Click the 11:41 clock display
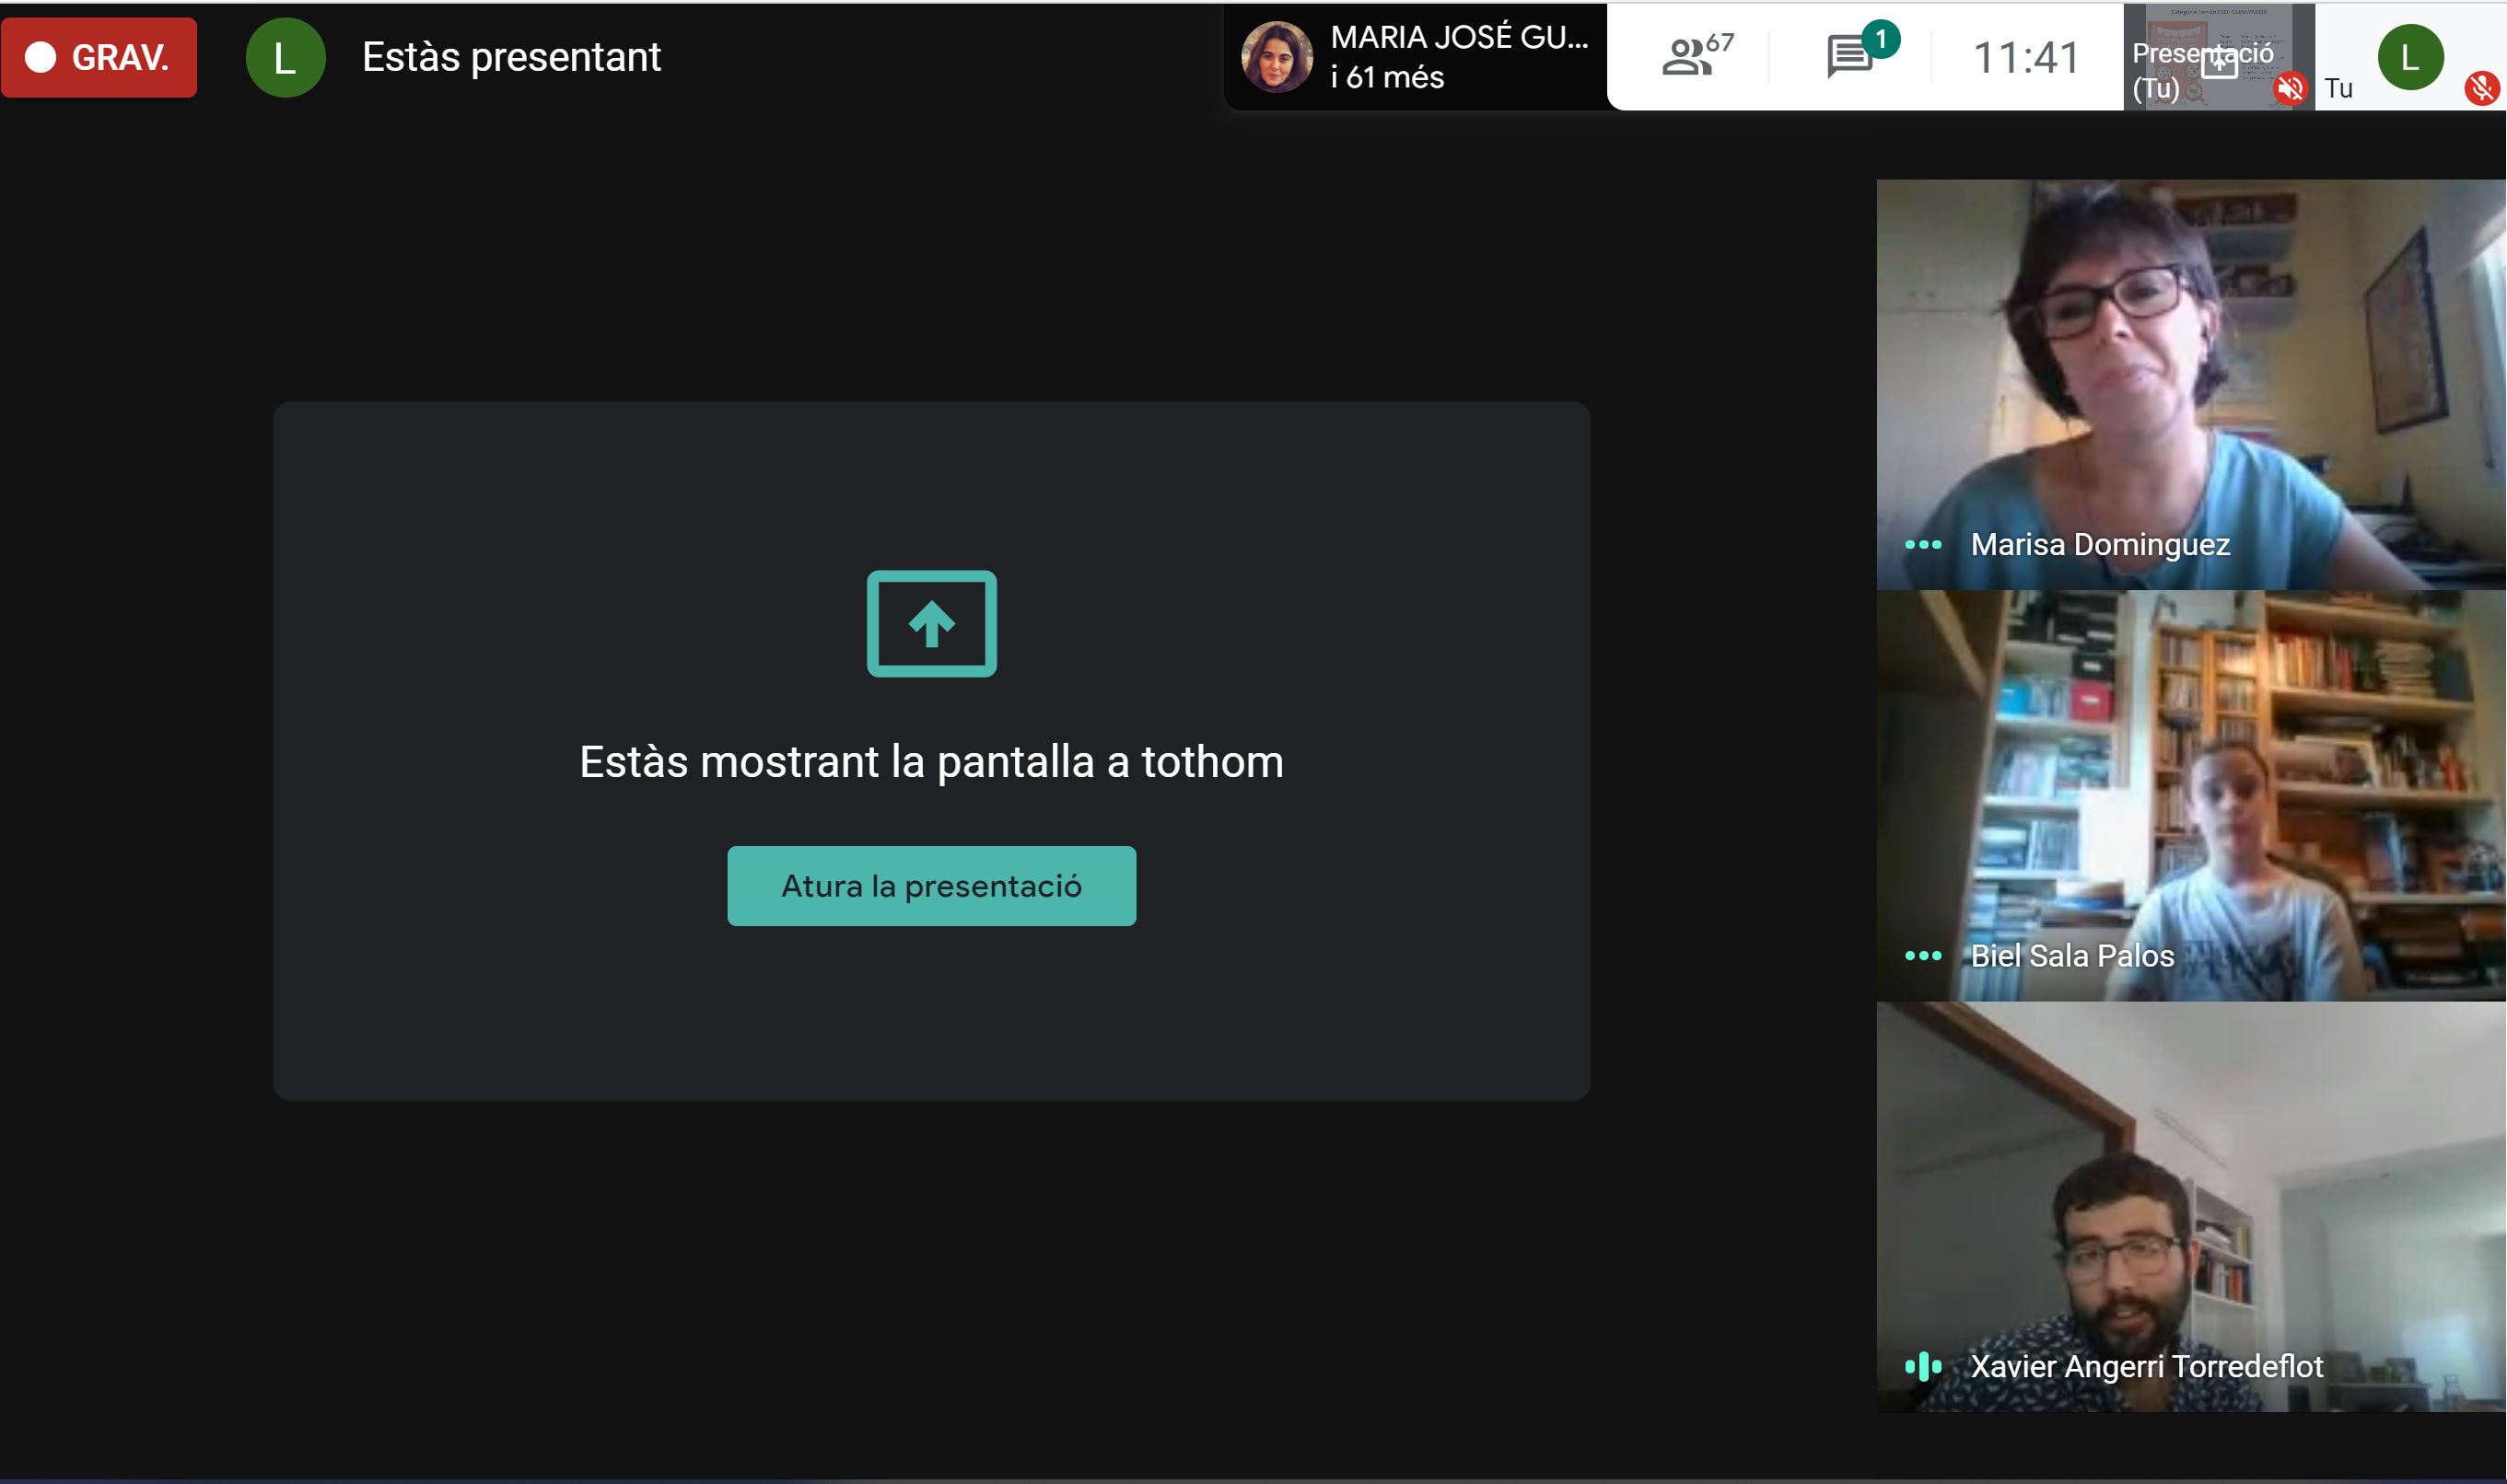The height and width of the screenshot is (1484, 2507). (2026, 57)
